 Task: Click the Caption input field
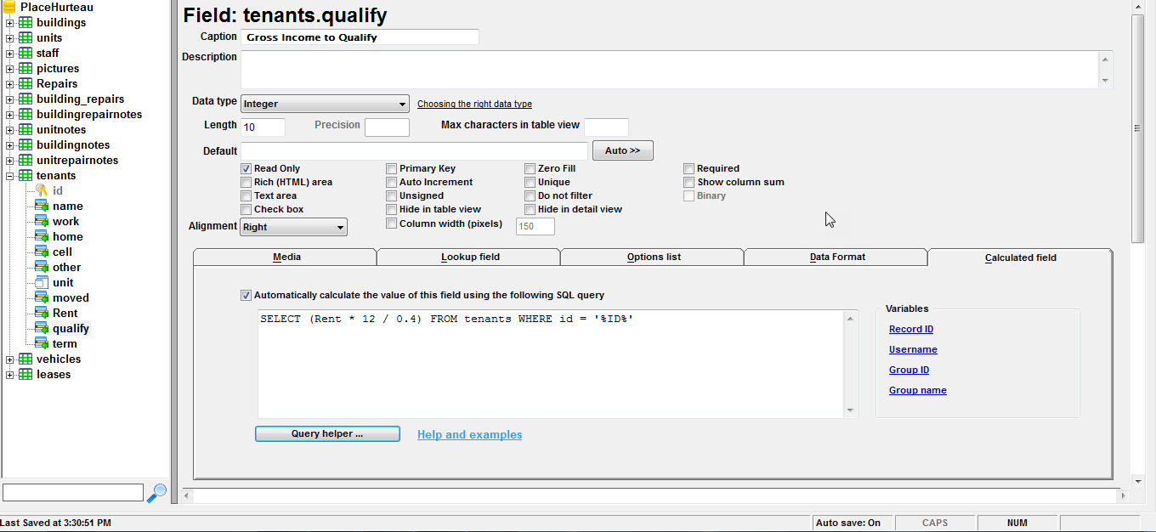click(360, 37)
